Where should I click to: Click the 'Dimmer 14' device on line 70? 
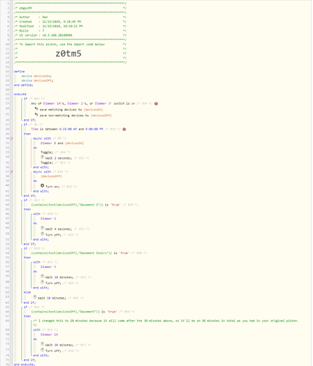(49, 335)
